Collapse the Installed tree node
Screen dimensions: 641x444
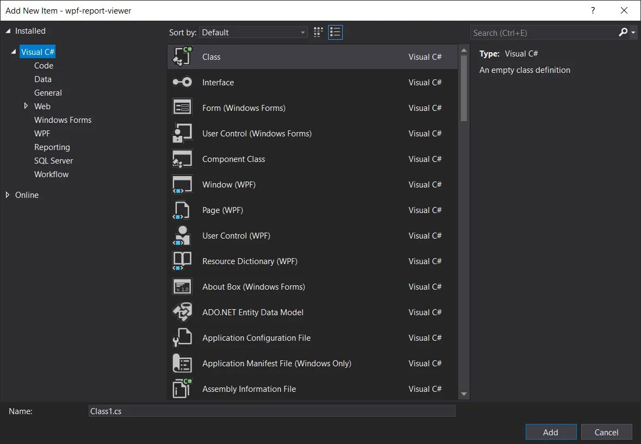pos(8,31)
